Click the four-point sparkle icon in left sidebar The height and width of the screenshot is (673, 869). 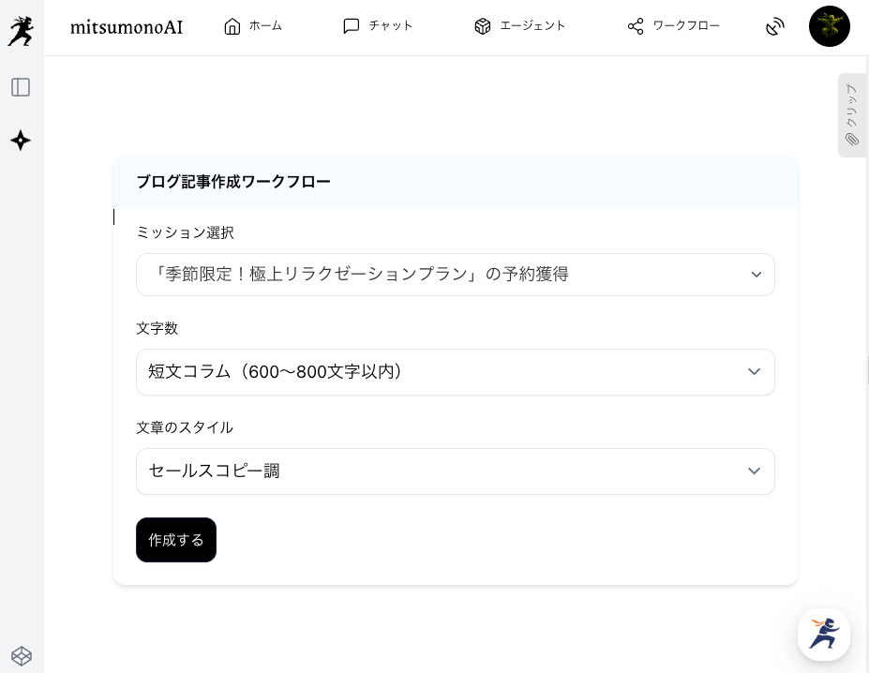[x=21, y=141]
